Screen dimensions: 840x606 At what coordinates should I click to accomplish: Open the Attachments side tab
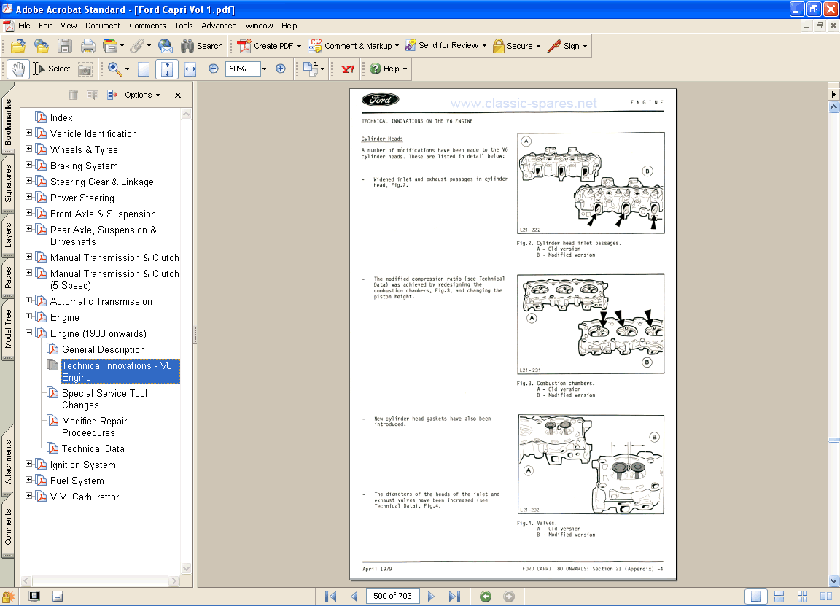[x=8, y=462]
